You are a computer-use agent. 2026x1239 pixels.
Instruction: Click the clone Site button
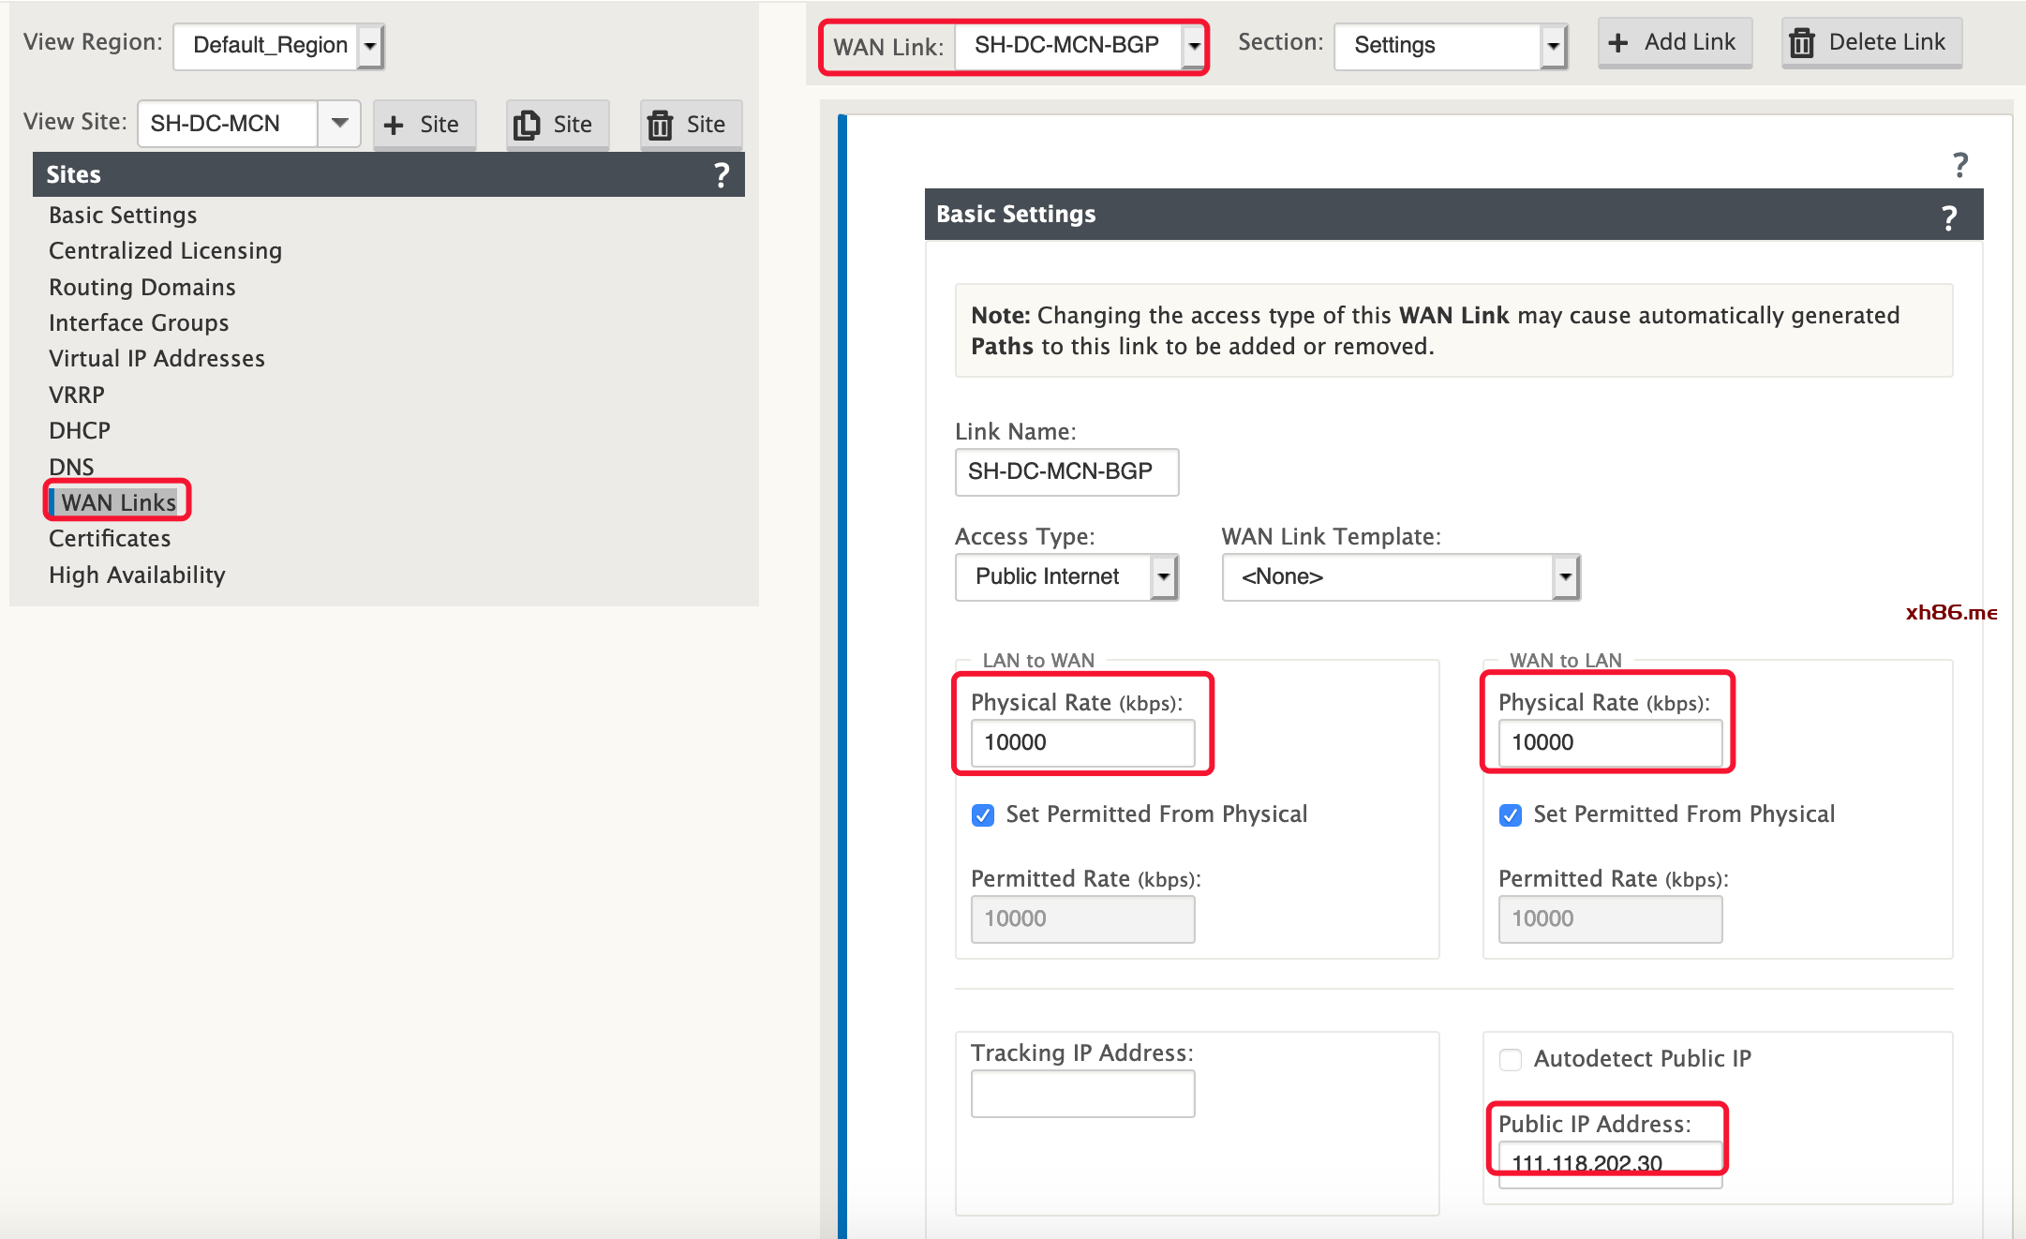[x=557, y=125]
